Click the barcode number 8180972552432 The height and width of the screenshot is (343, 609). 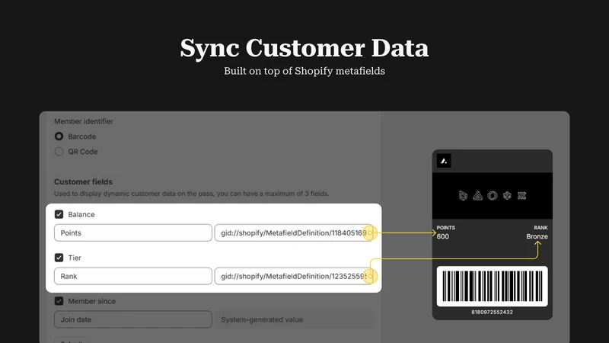492,312
